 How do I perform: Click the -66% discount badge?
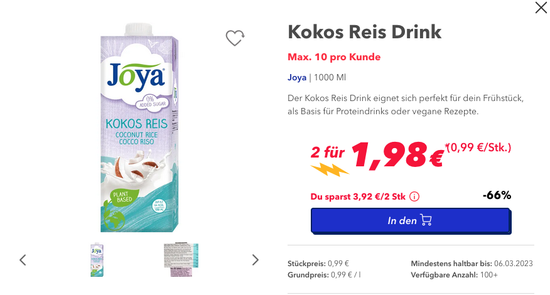497,195
